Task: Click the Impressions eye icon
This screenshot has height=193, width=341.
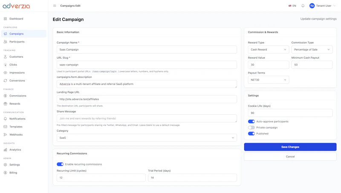Action: 6,73
